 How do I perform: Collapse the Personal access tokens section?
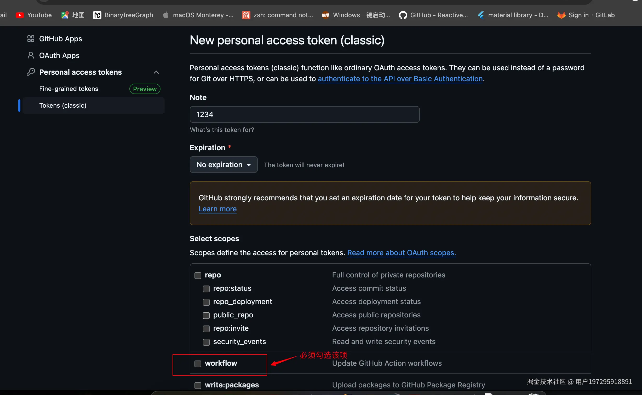click(x=156, y=72)
